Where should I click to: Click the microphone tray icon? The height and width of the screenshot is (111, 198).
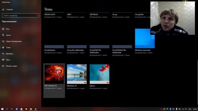[x=177, y=109]
